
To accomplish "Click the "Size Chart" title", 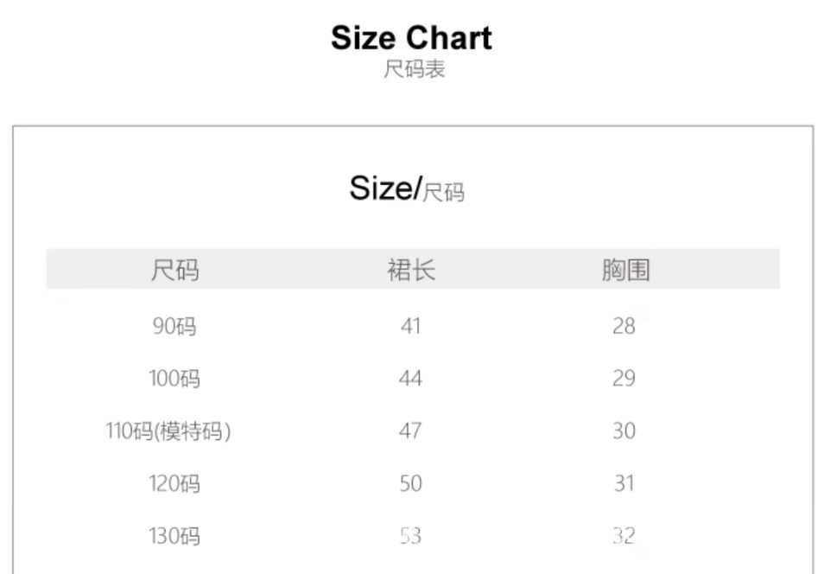I will [x=411, y=38].
